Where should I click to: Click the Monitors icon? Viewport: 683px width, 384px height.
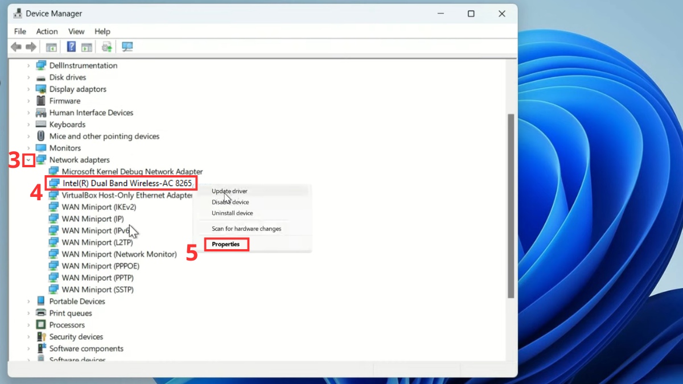point(41,148)
